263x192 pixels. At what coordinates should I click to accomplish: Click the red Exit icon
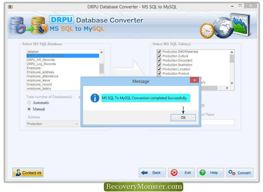[x=174, y=172]
